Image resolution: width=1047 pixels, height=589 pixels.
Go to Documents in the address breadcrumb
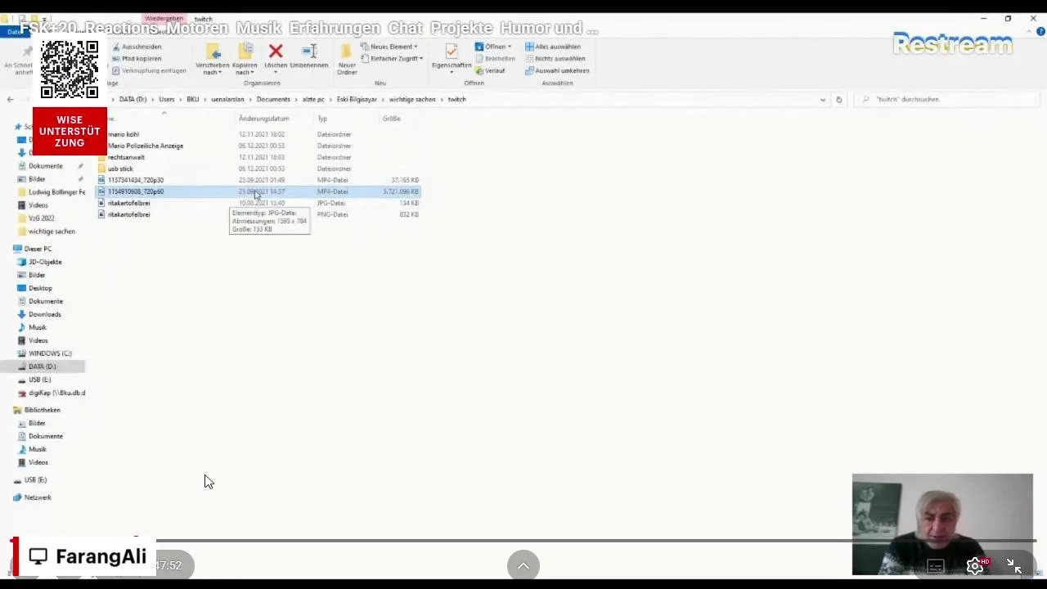point(273,99)
